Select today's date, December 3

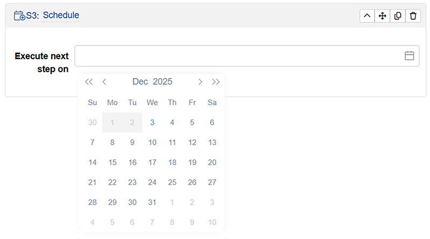[x=152, y=123]
